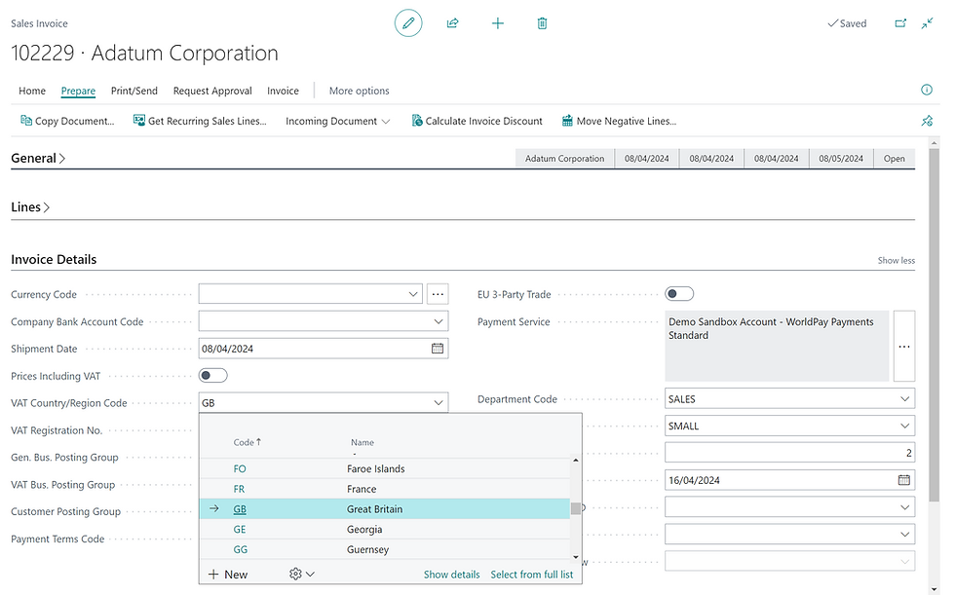Click the share icon in header
The image size is (955, 595).
pyautogui.click(x=453, y=23)
